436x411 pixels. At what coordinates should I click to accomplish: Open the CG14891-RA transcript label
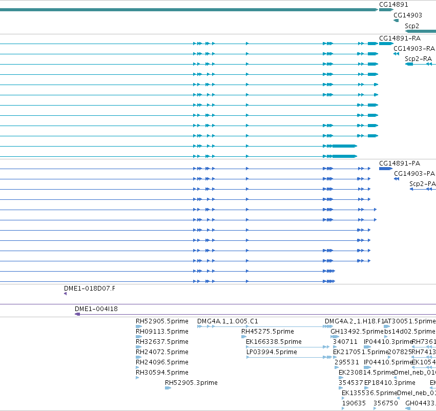point(400,38)
